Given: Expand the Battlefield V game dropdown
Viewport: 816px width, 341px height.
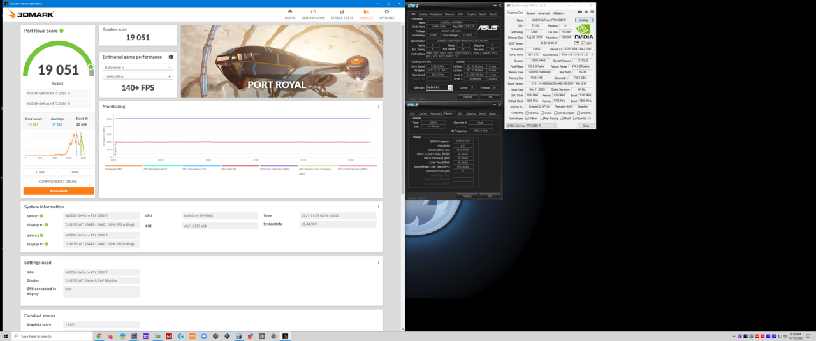Looking at the screenshot, I should (138, 67).
